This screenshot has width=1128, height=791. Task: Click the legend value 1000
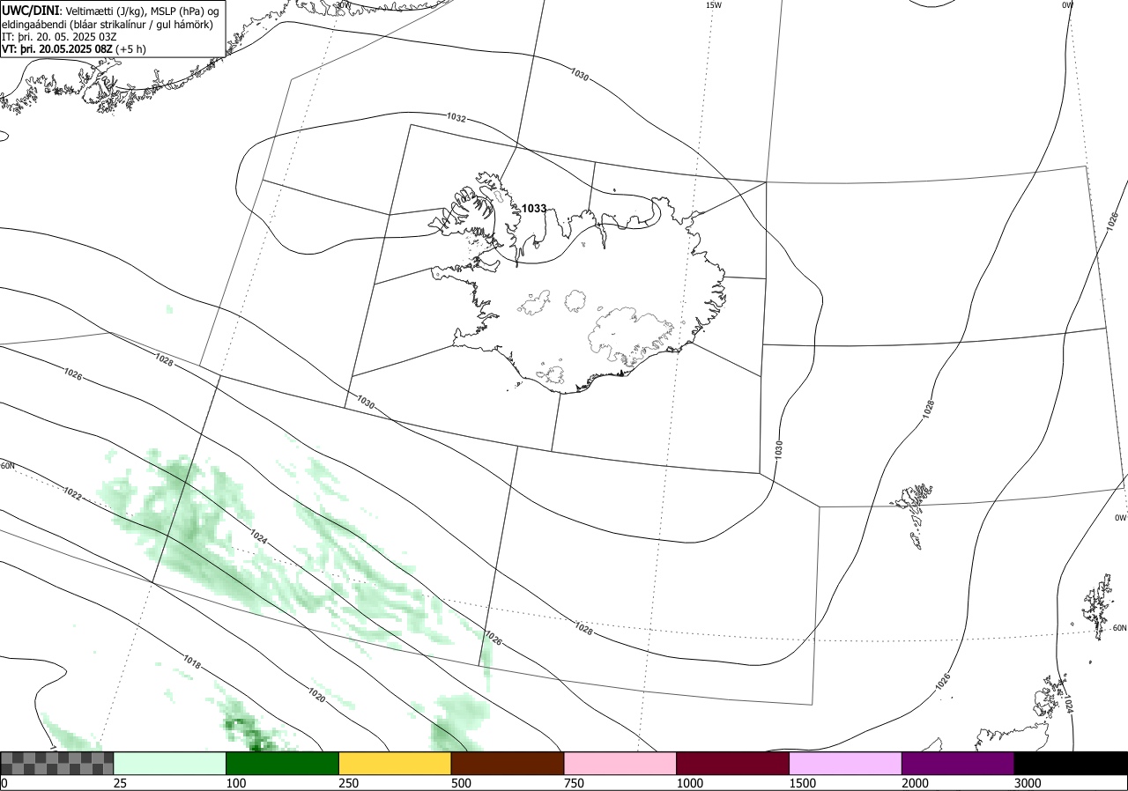coord(689,783)
